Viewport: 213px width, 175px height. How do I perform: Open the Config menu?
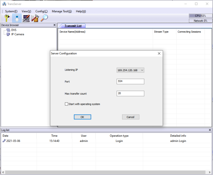tap(41, 11)
